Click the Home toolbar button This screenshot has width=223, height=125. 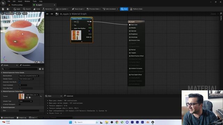click(x=37, y=9)
